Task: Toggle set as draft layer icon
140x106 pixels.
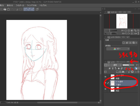Action: pos(116,68)
